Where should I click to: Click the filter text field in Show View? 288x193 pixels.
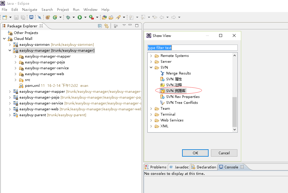point(192,48)
